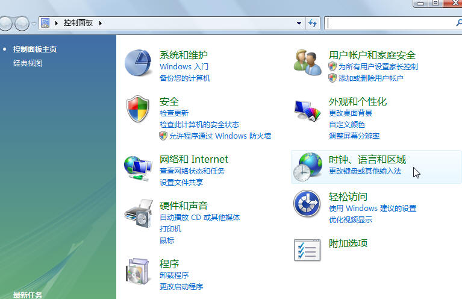Click 添加或删除用户帐户 link

370,78
